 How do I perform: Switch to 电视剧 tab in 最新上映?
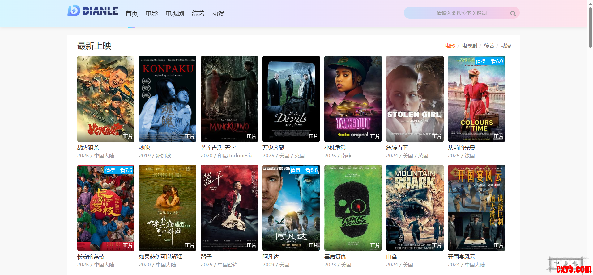(469, 46)
